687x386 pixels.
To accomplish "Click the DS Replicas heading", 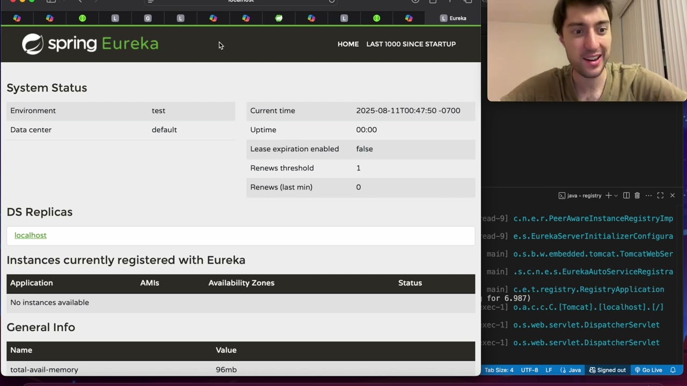I will pyautogui.click(x=40, y=212).
